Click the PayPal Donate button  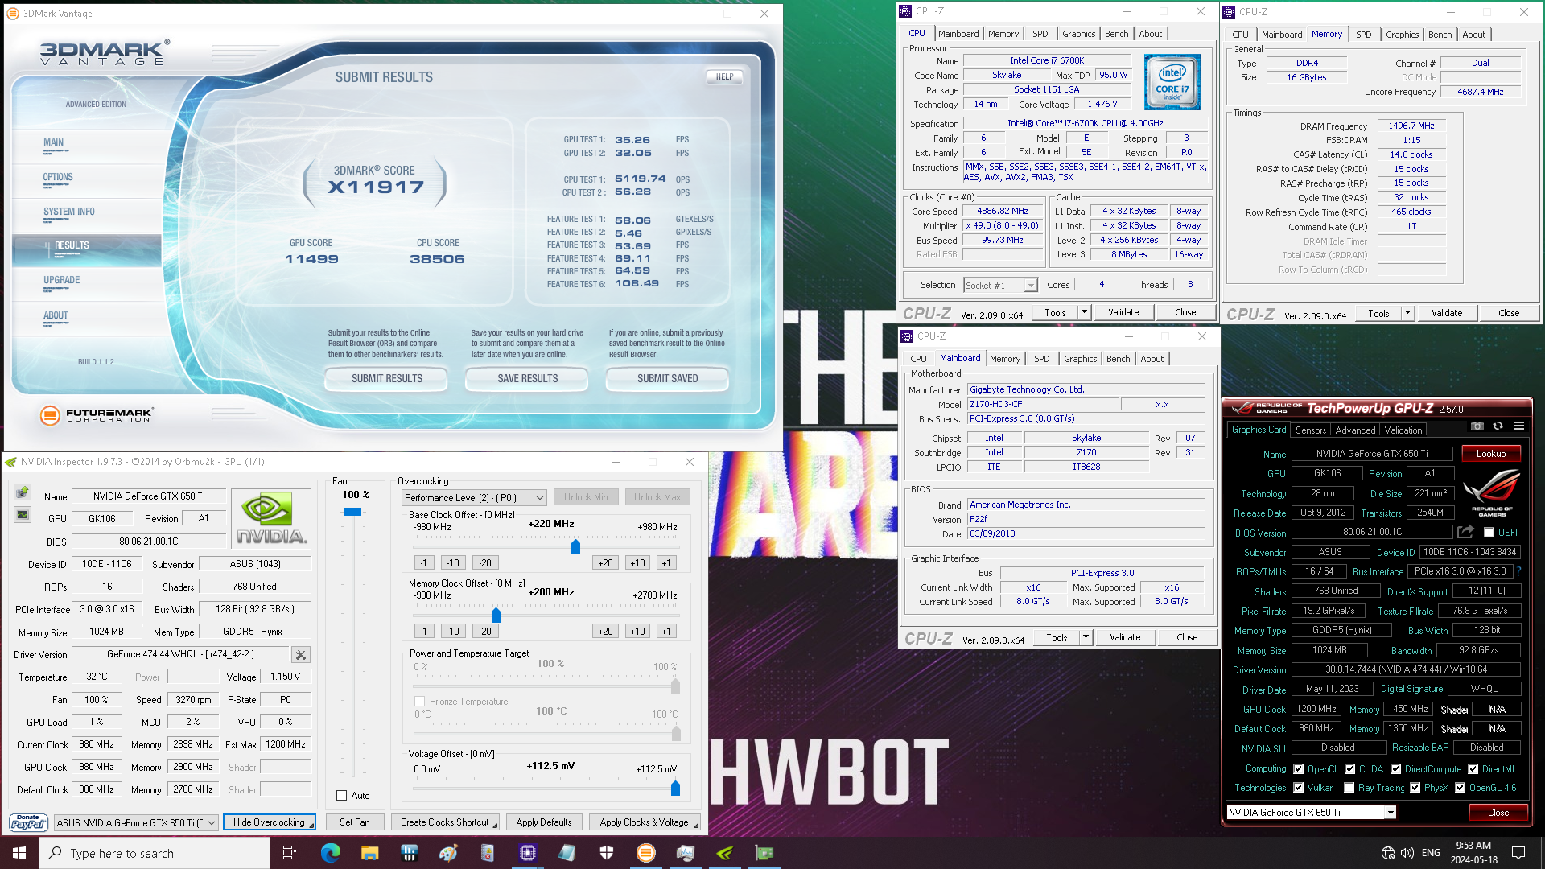[28, 822]
